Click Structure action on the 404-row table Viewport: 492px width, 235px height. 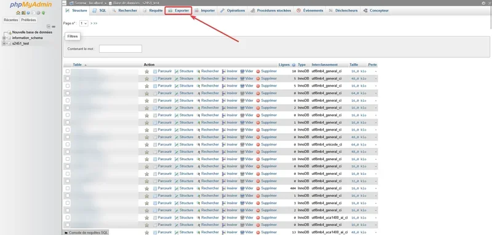point(184,188)
